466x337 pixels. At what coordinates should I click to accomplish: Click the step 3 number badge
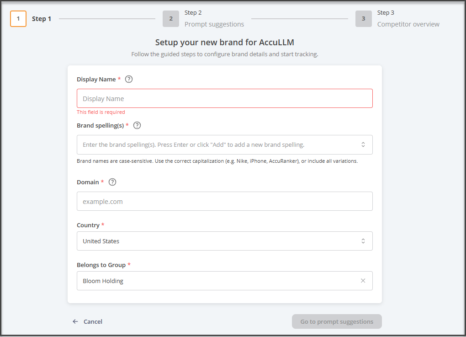[364, 19]
